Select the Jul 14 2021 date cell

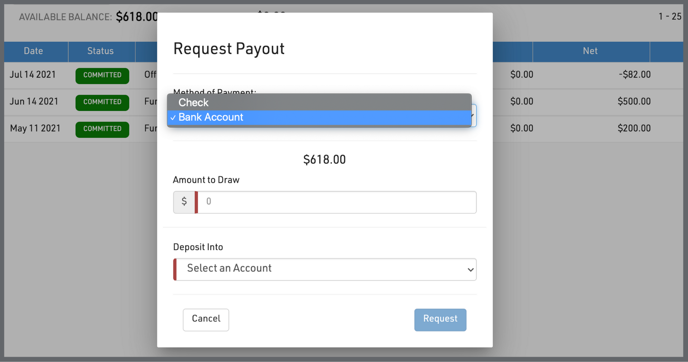pos(33,75)
